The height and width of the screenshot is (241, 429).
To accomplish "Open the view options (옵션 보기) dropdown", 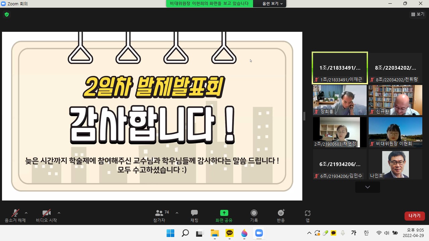I will (x=272, y=4).
